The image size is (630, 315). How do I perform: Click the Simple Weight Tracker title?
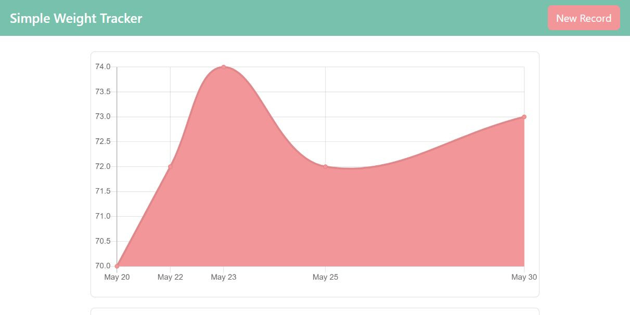tap(76, 18)
